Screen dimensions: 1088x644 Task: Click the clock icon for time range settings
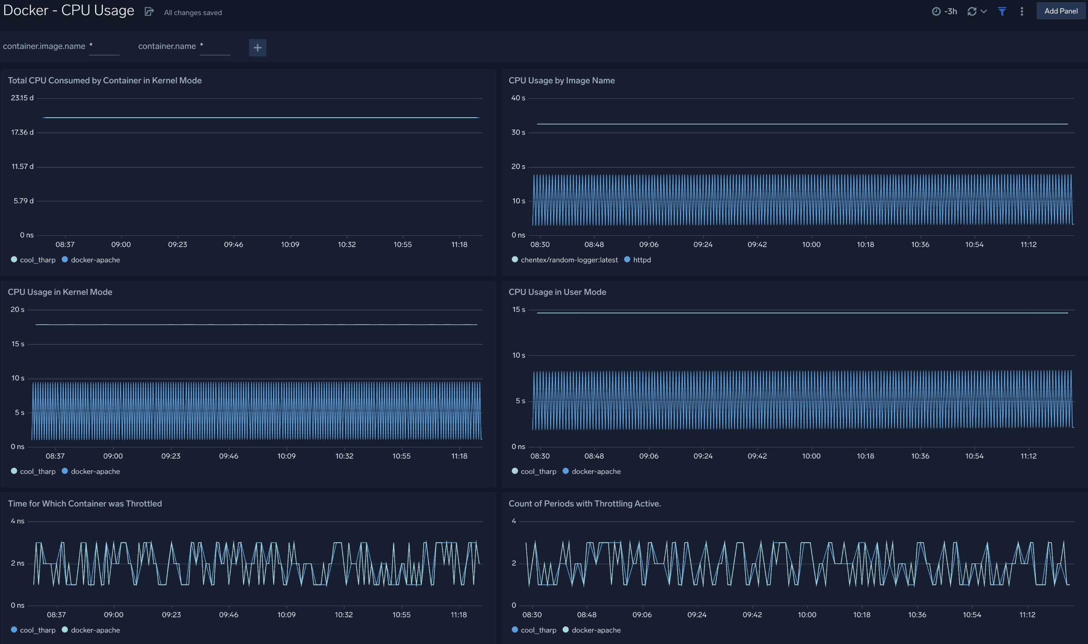(937, 11)
